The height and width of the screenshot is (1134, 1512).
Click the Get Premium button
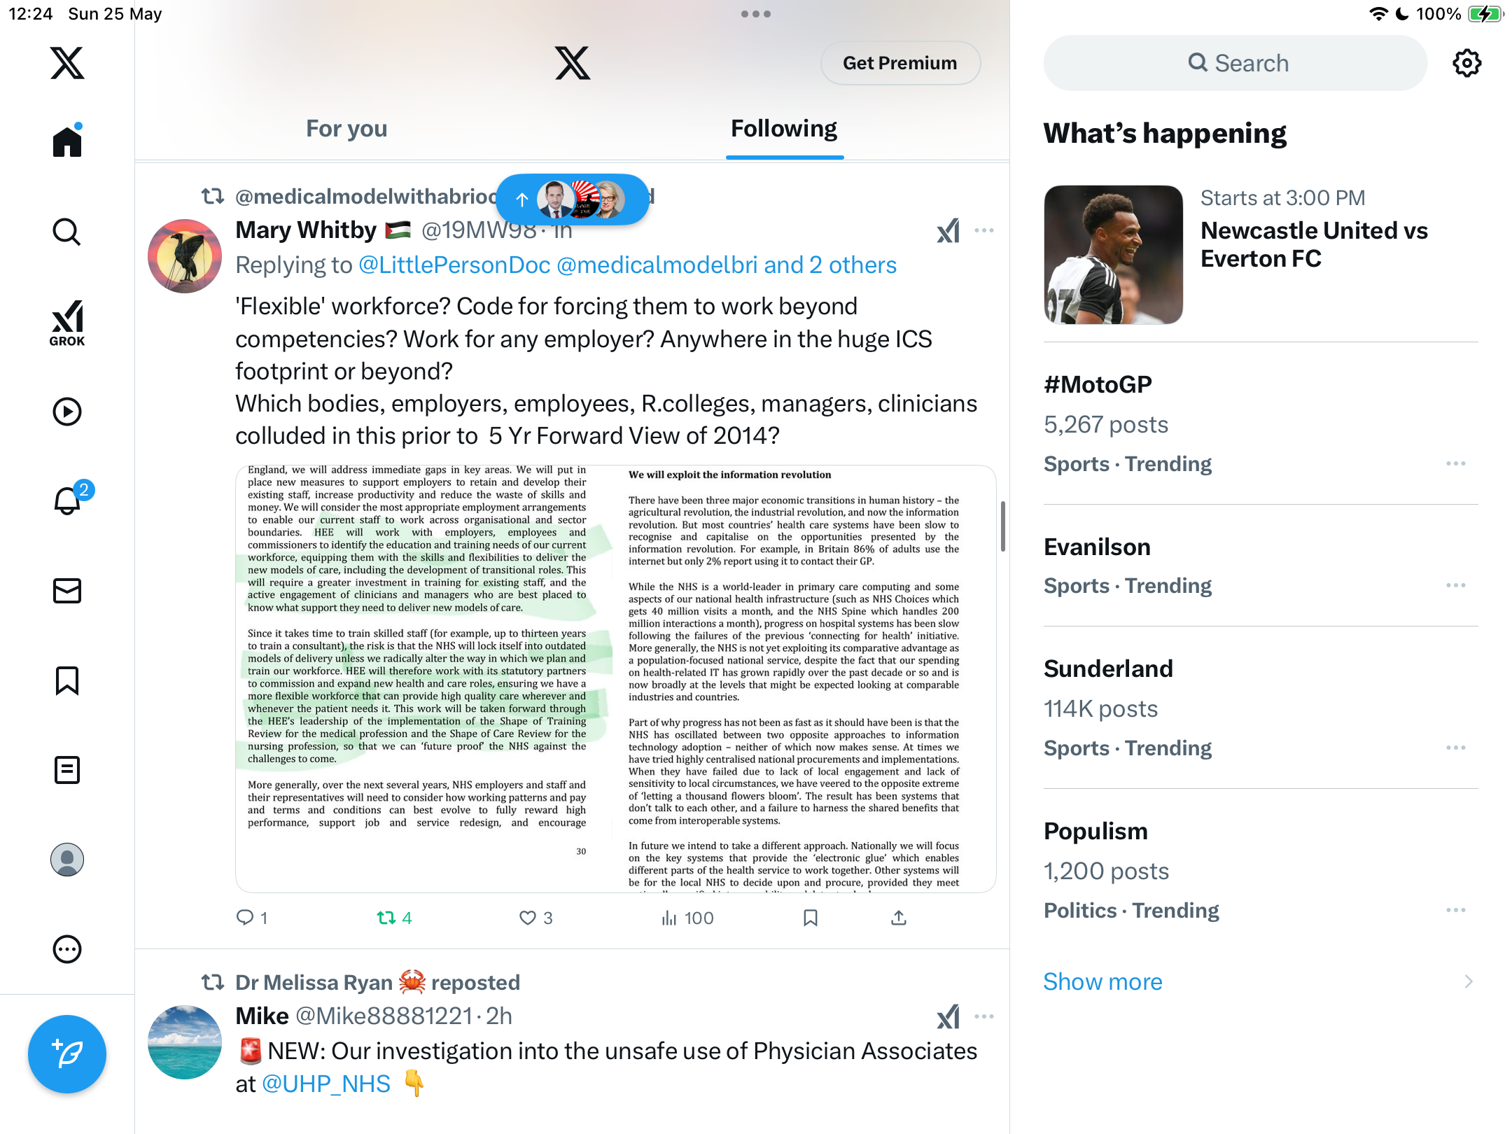[900, 63]
